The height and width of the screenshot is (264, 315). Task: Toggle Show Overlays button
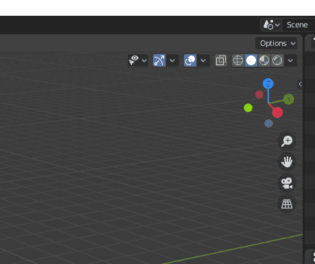pyautogui.click(x=190, y=60)
